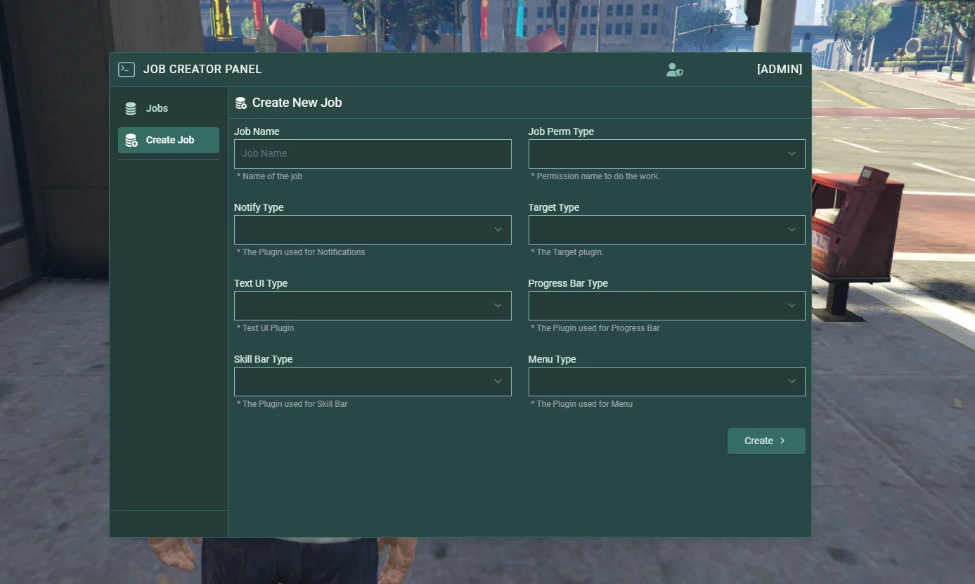Click the arrow icon inside Create button
The width and height of the screenshot is (975, 584).
click(x=782, y=441)
